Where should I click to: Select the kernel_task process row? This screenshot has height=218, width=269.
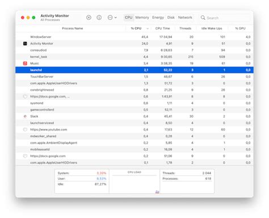coord(134,57)
